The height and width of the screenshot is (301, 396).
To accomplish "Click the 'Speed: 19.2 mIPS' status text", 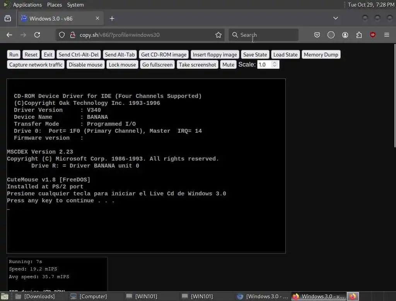I will tap(33, 269).
